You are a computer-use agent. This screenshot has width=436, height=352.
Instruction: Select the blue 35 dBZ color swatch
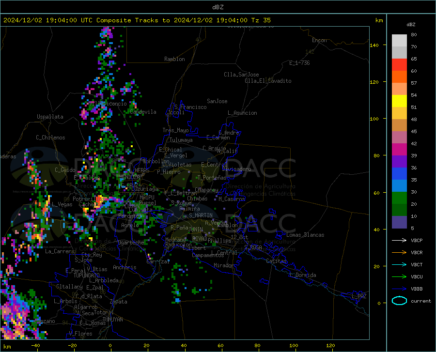[x=399, y=174]
